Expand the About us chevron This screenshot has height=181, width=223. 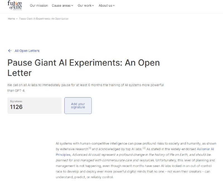click(x=114, y=6)
